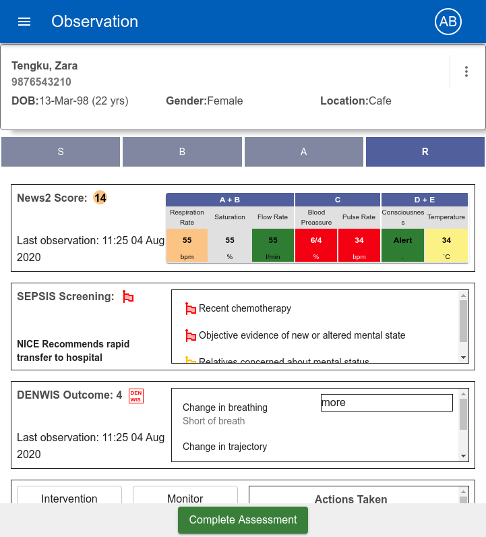The image size is (486, 537).
Task: Select the Respiration Rate 55 bpm cell
Action: pos(187,245)
